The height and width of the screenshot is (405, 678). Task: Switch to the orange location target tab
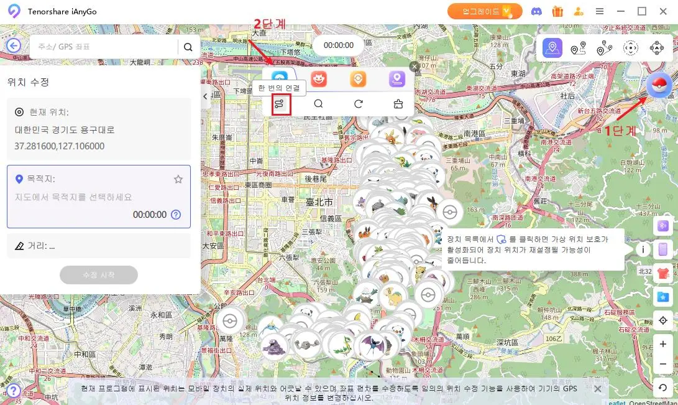point(358,79)
